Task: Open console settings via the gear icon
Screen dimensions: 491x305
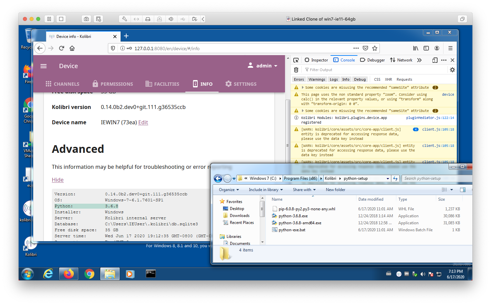Action: [452, 69]
